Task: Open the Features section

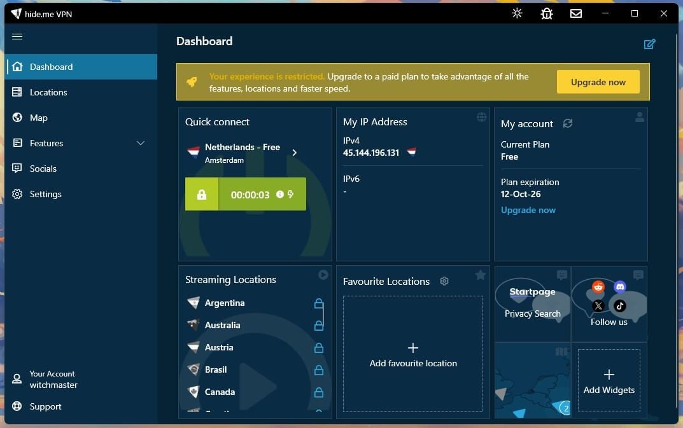Action: [x=81, y=143]
